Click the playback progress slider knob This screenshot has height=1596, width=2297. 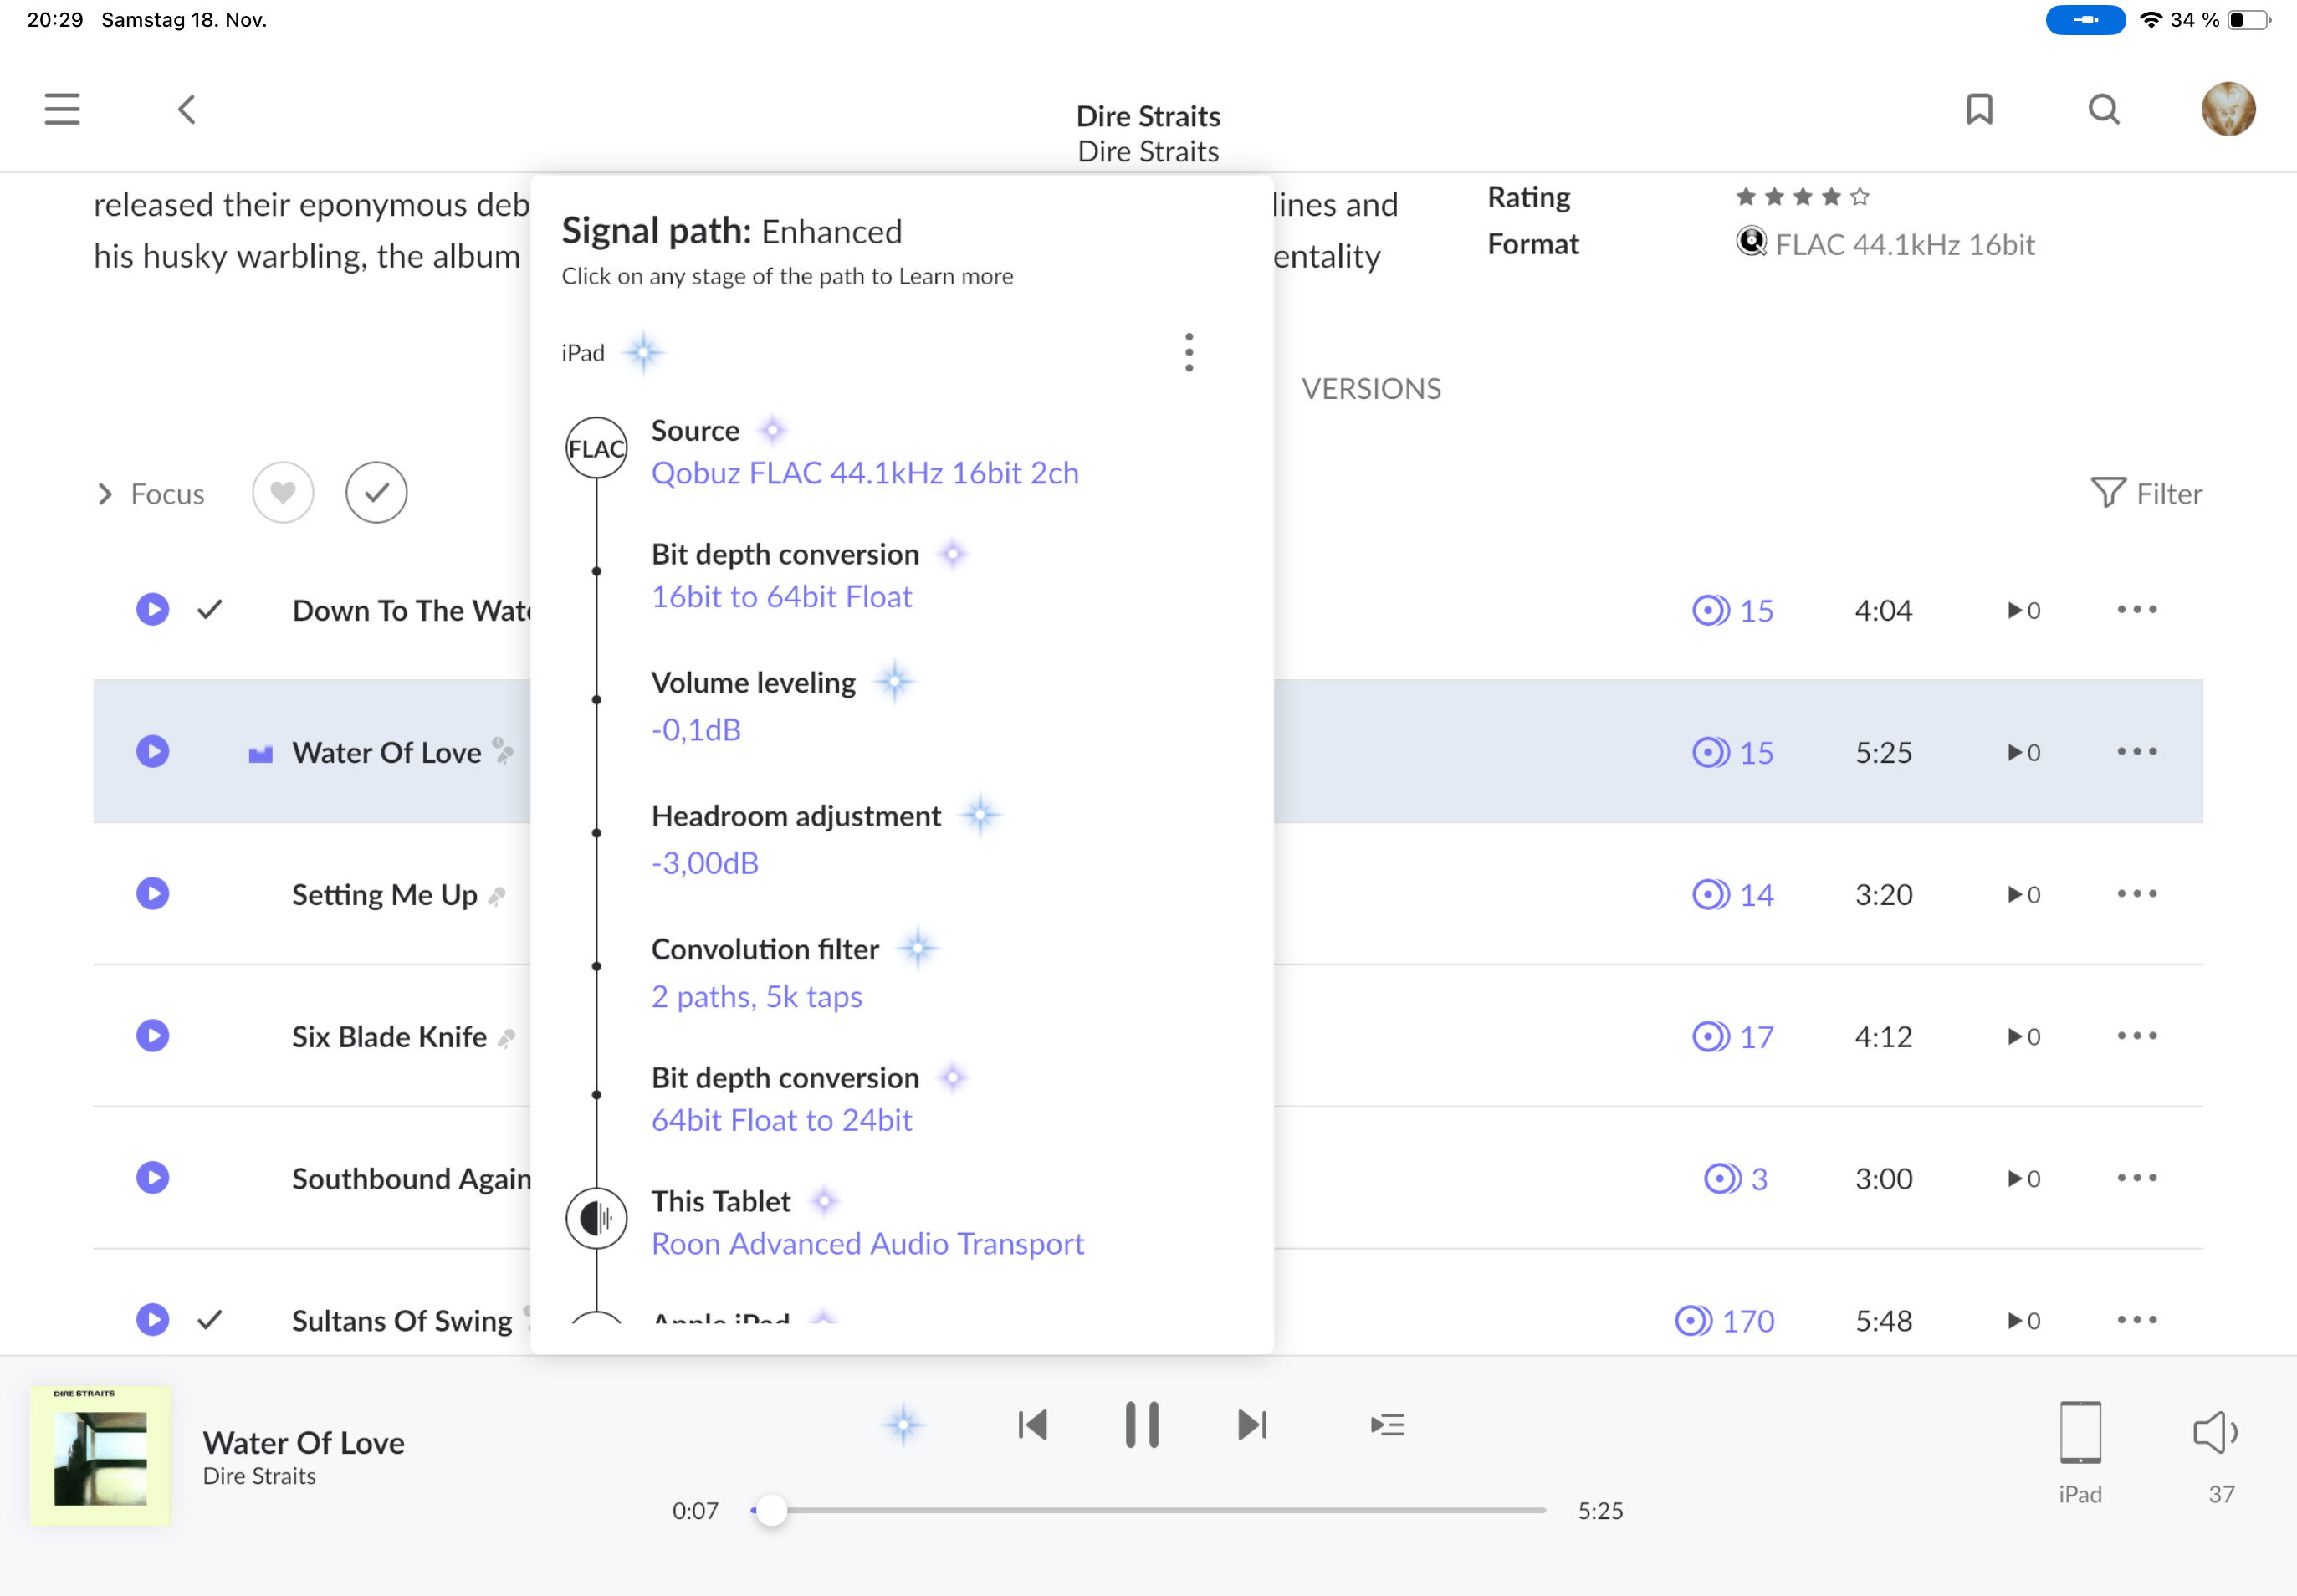pos(771,1510)
